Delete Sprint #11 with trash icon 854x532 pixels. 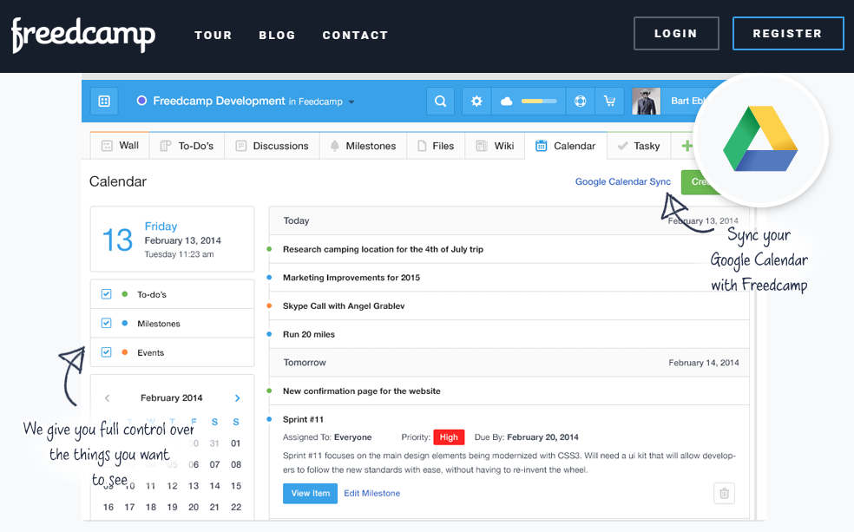tap(725, 493)
